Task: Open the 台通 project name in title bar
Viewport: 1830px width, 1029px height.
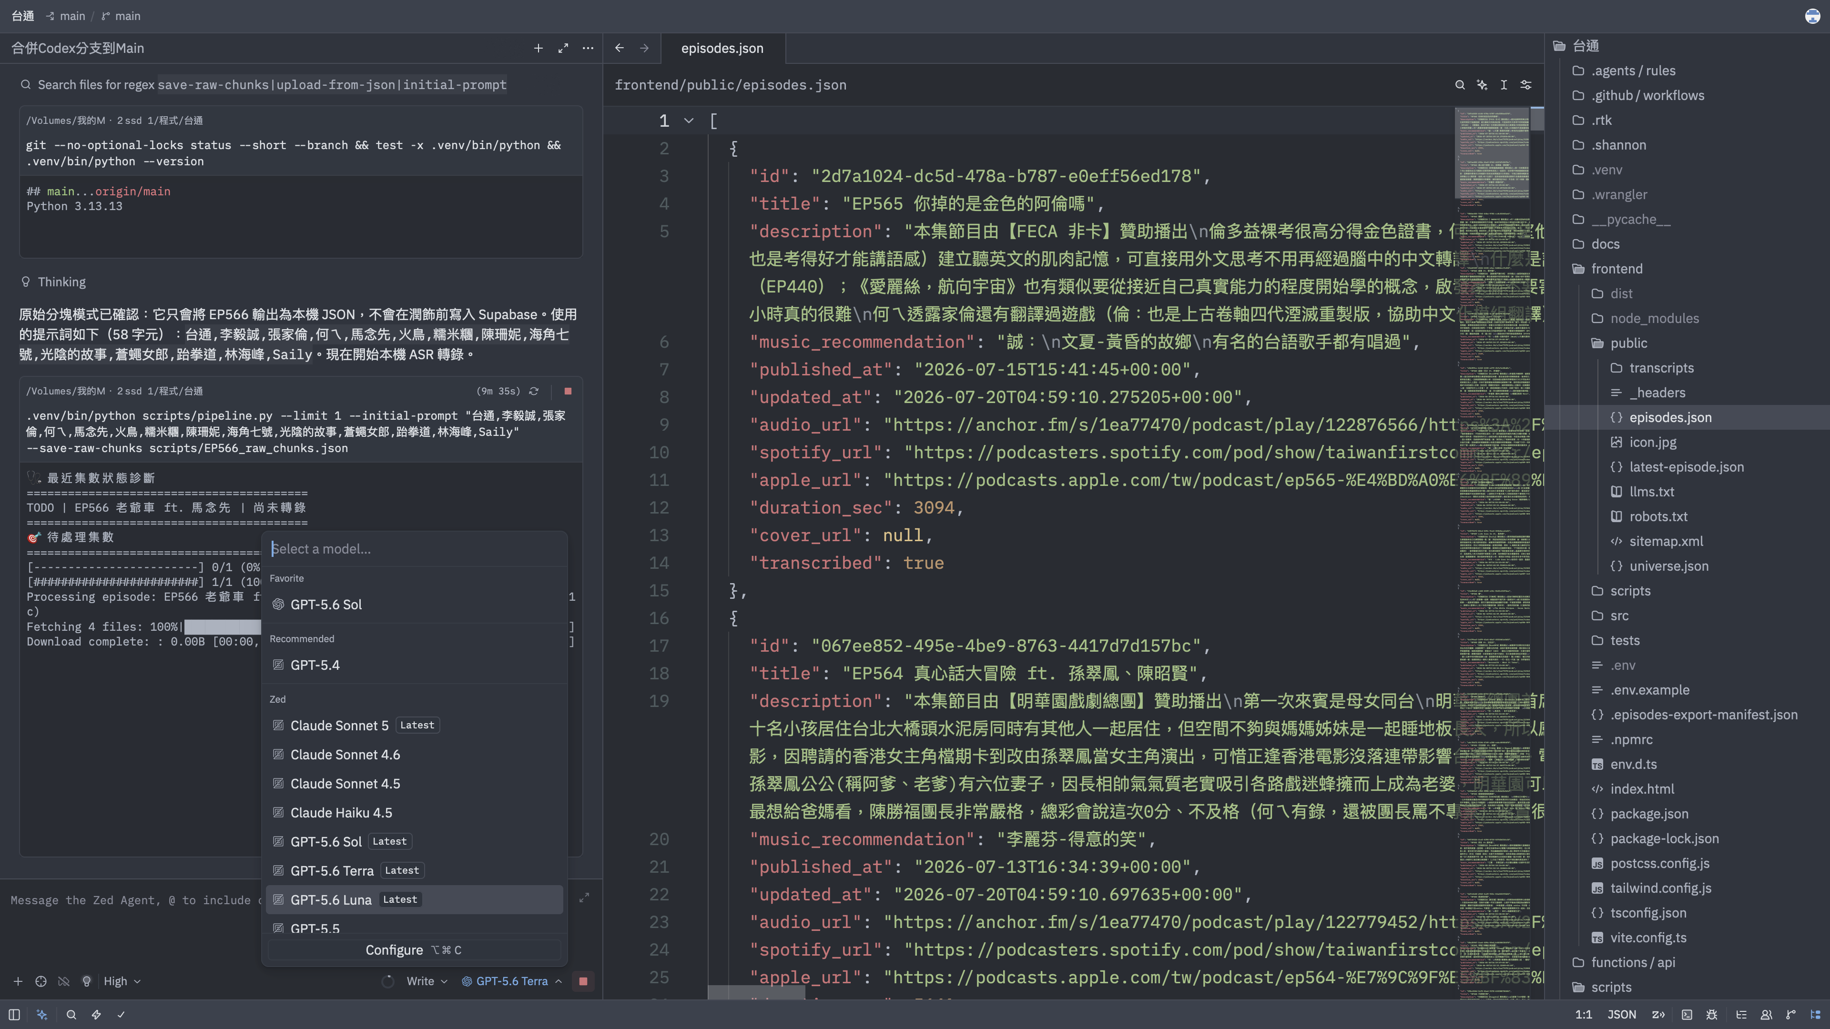Action: tap(23, 16)
